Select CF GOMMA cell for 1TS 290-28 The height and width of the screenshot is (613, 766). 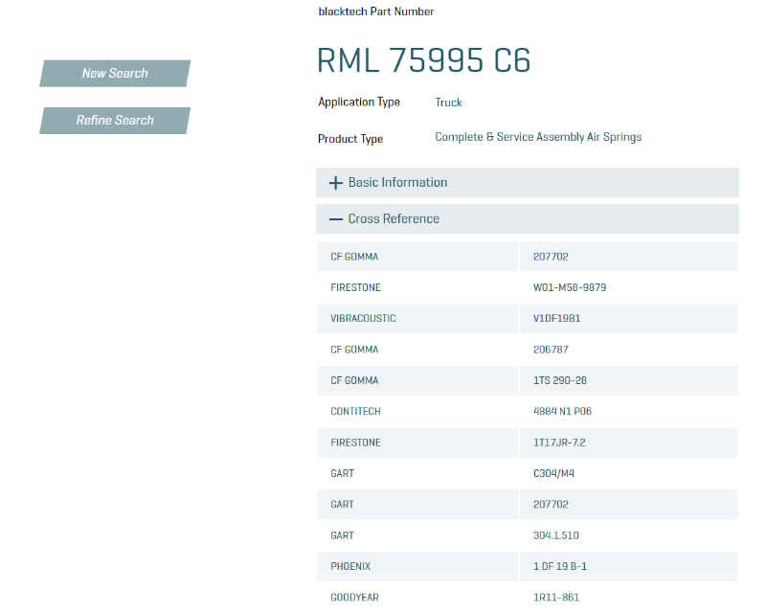click(417, 380)
